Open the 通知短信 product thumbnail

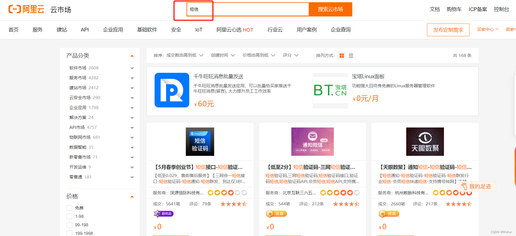(x=313, y=142)
